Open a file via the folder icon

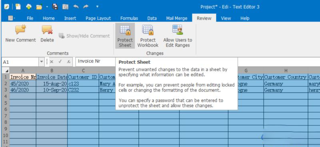tap(39, 7)
